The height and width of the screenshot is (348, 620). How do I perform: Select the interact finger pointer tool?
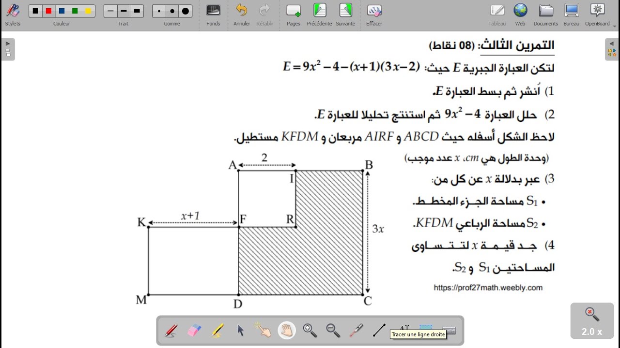coord(263,330)
